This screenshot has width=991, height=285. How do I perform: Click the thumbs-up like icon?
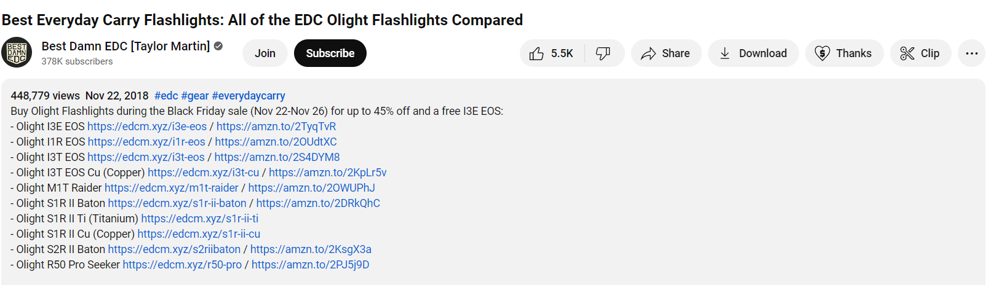point(536,54)
